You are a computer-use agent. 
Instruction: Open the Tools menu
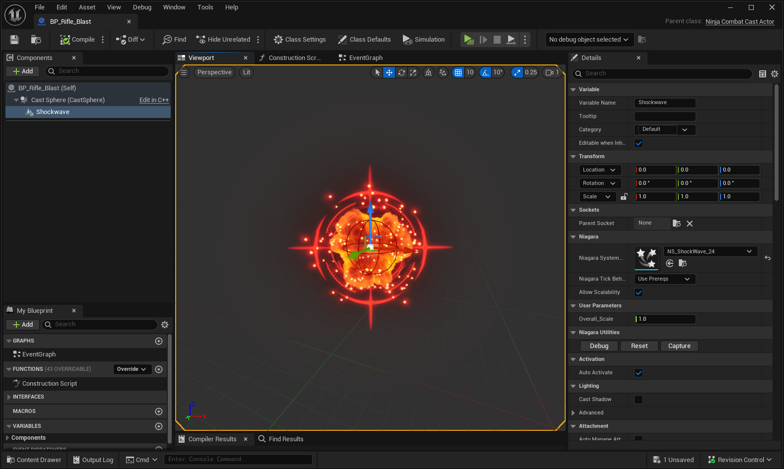coord(205,7)
